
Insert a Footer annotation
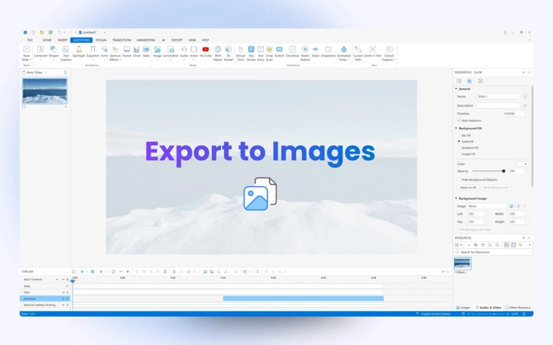(x=126, y=52)
